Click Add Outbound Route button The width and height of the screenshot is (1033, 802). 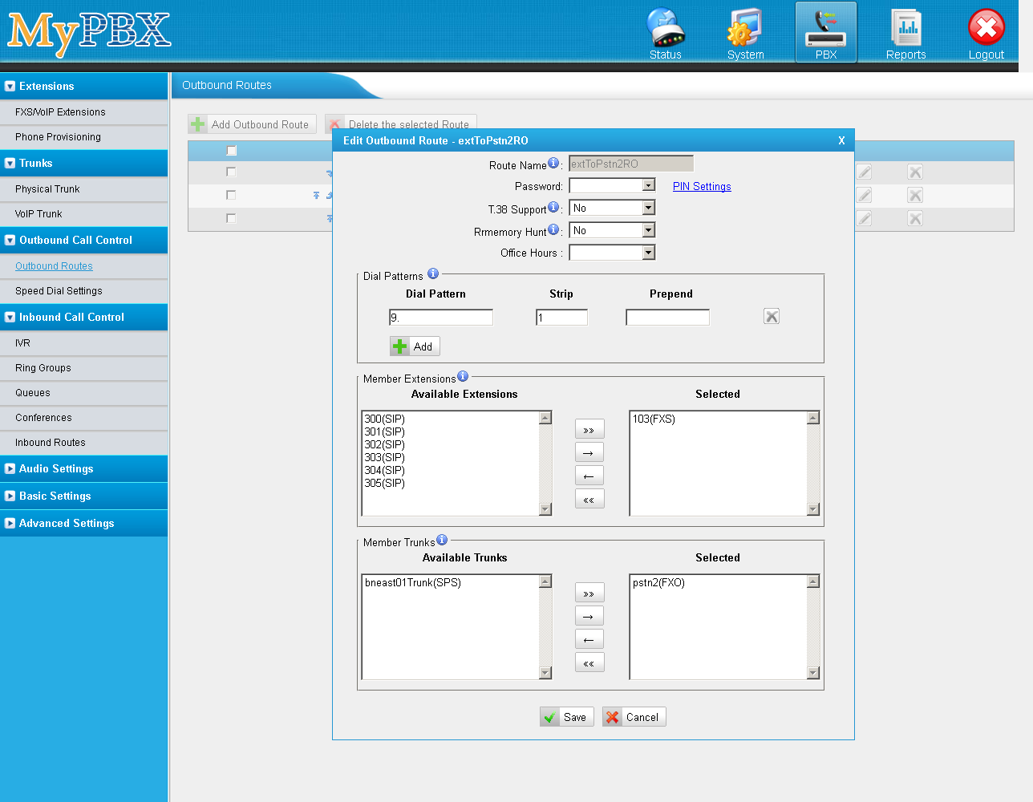pos(252,124)
